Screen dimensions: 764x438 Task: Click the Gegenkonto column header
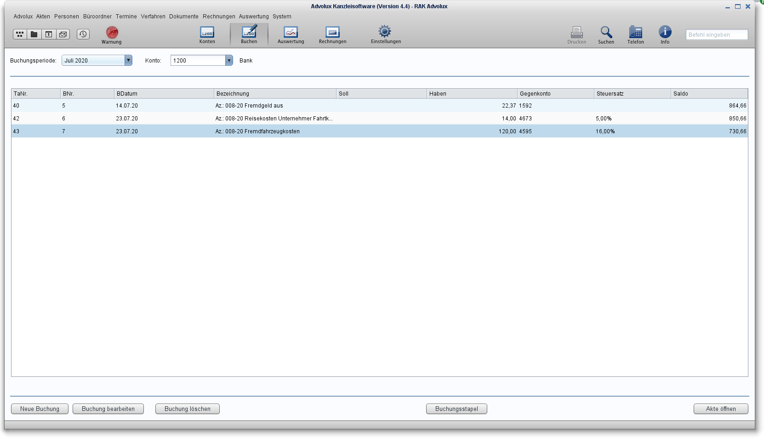click(x=556, y=93)
